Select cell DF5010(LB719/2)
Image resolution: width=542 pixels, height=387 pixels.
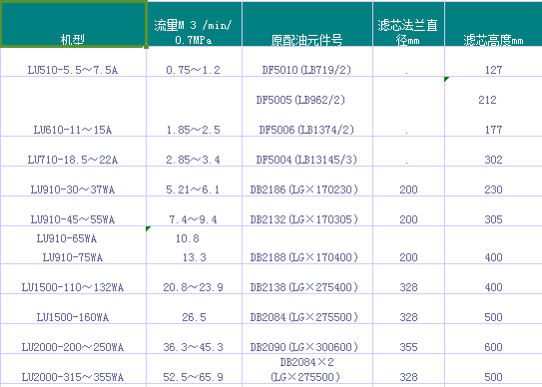click(307, 62)
